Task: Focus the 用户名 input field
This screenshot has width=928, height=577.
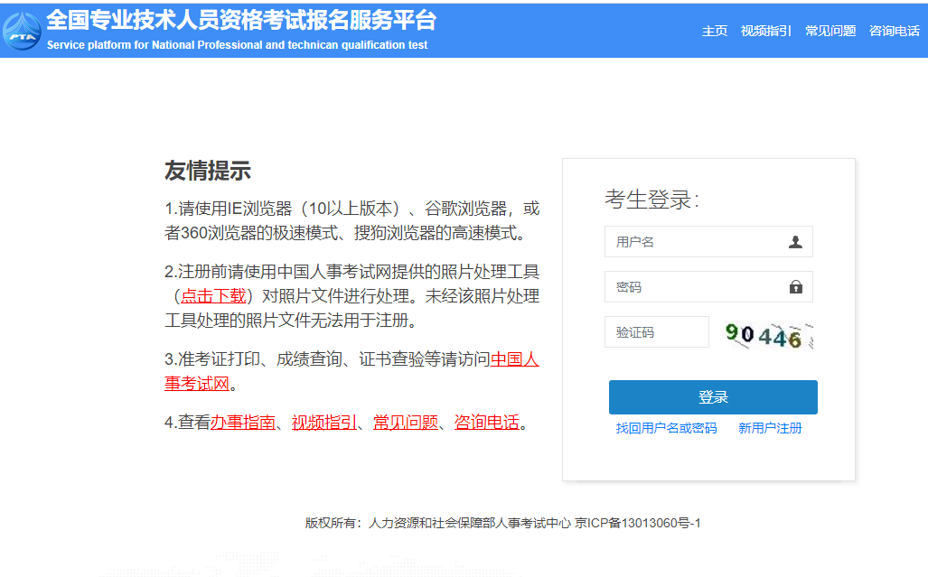Action: [x=694, y=242]
